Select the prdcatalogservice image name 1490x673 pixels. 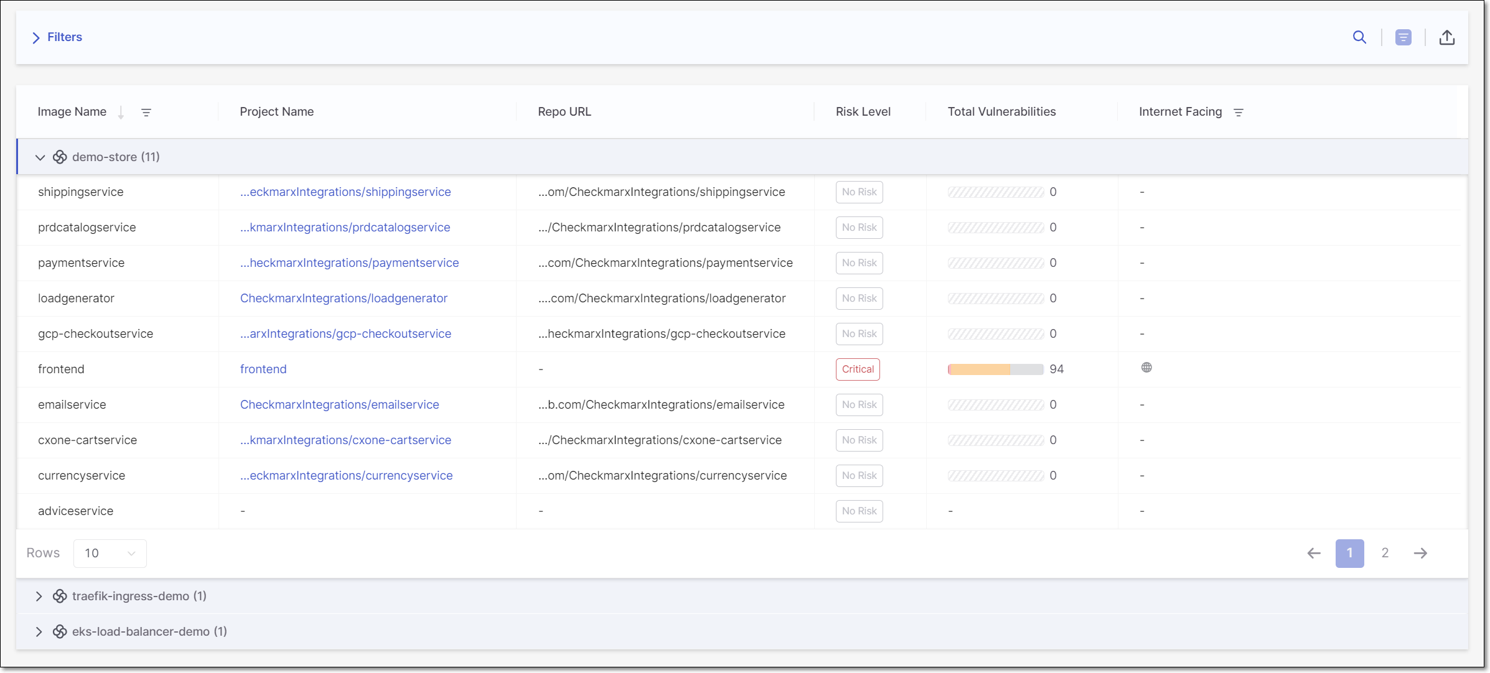(87, 228)
